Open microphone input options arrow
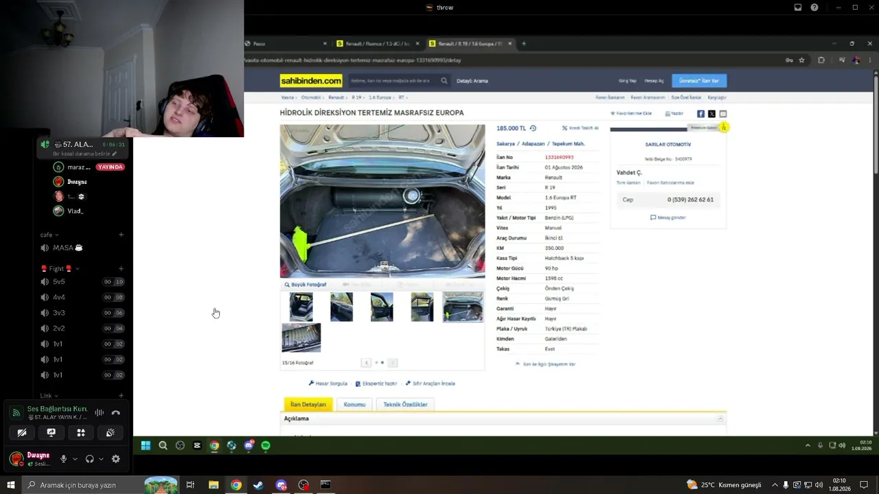 75,459
